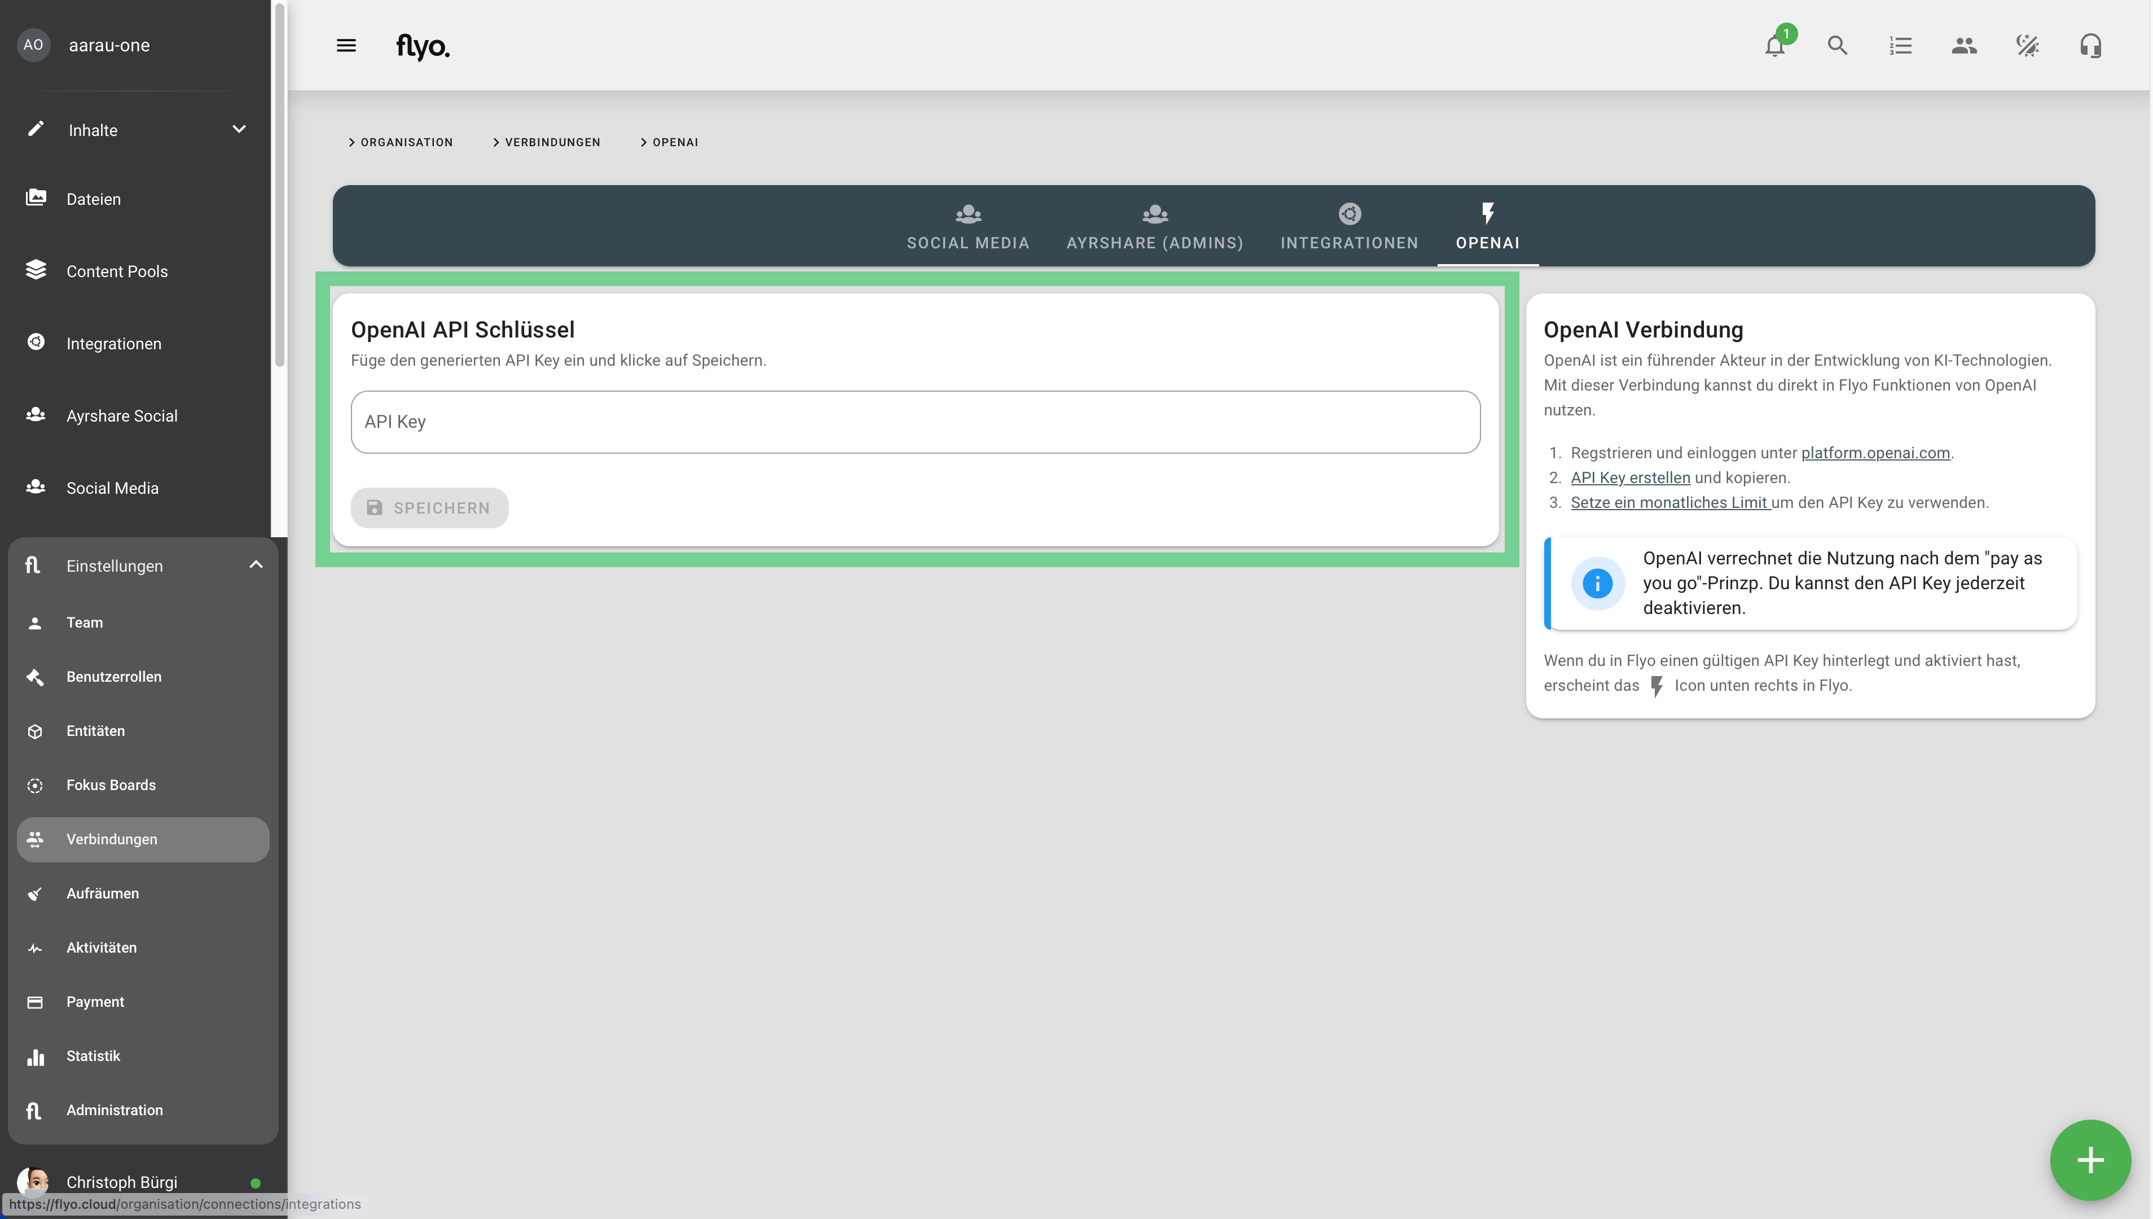Click the Aktivitäten pulse icon
The height and width of the screenshot is (1219, 2153).
35,948
